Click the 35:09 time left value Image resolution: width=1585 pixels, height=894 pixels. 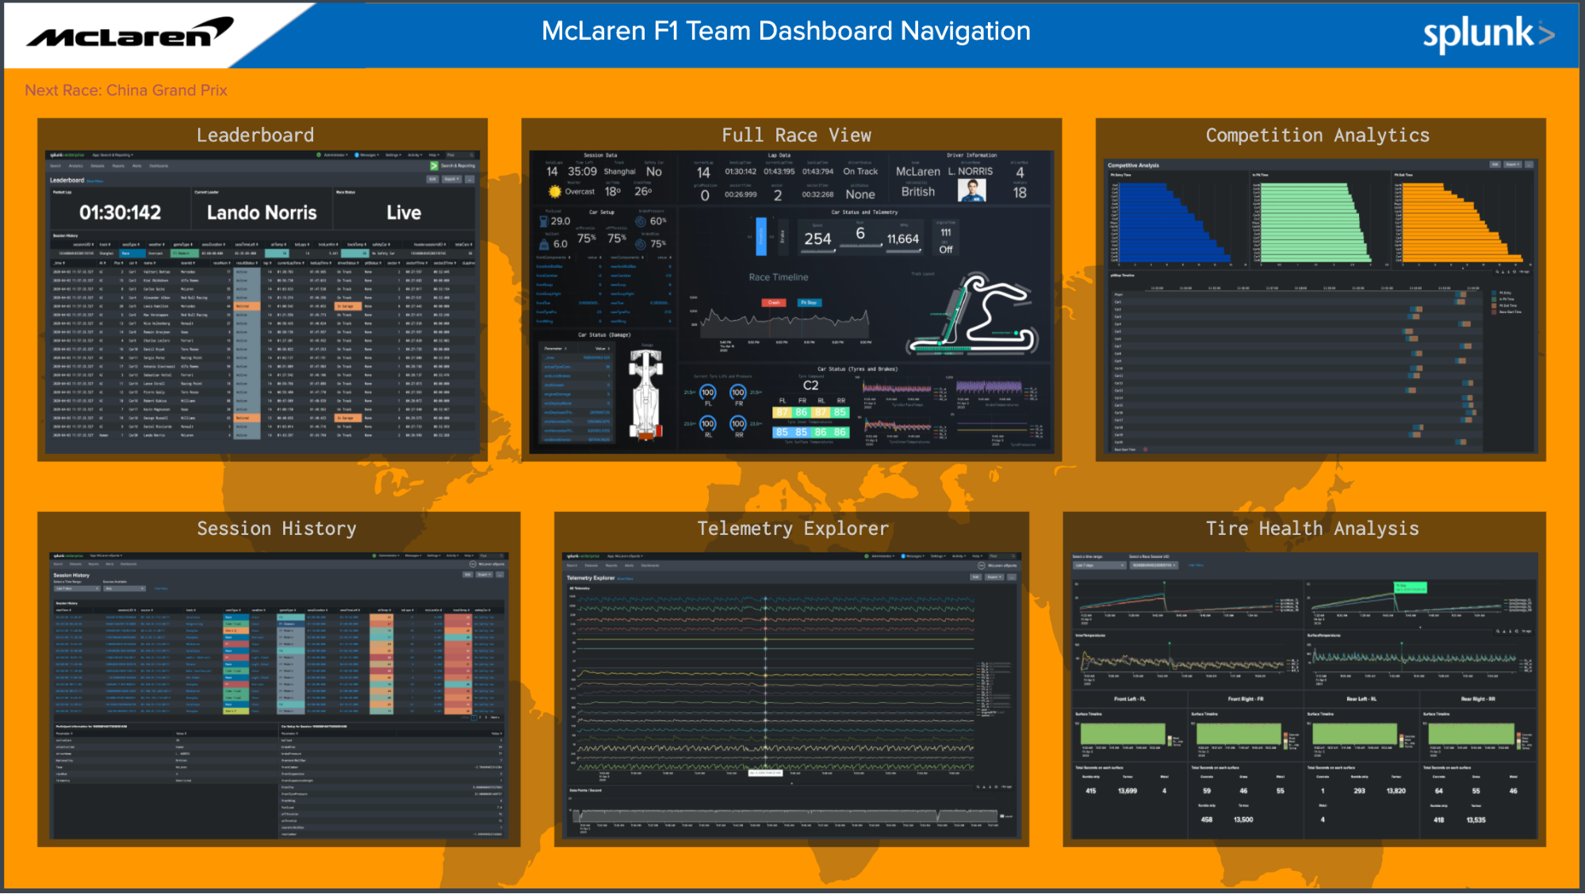point(582,171)
